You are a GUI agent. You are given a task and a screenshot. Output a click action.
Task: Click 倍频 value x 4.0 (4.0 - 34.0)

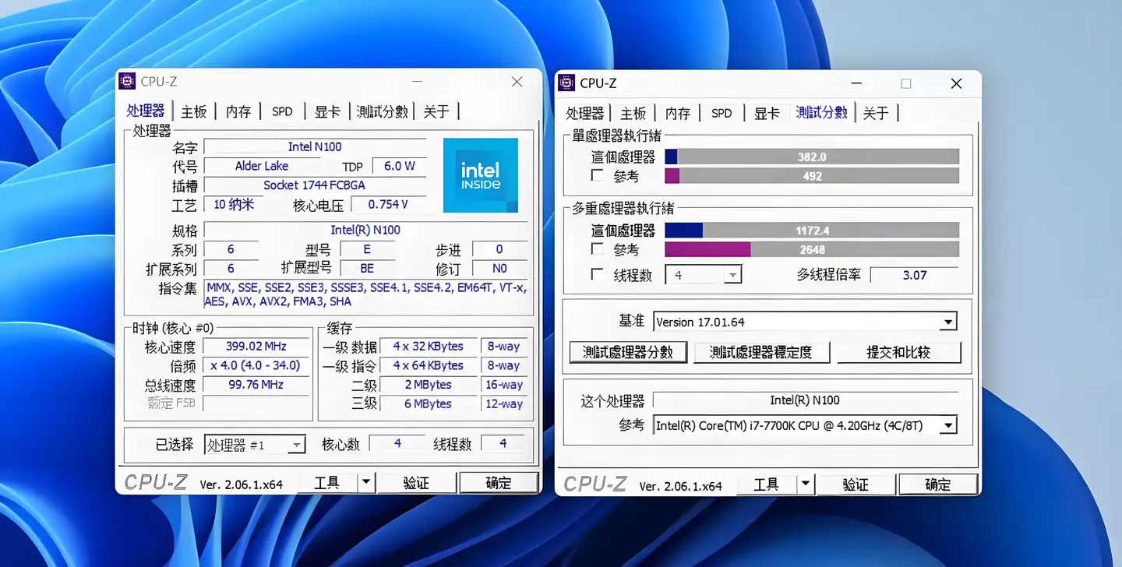pos(256,365)
